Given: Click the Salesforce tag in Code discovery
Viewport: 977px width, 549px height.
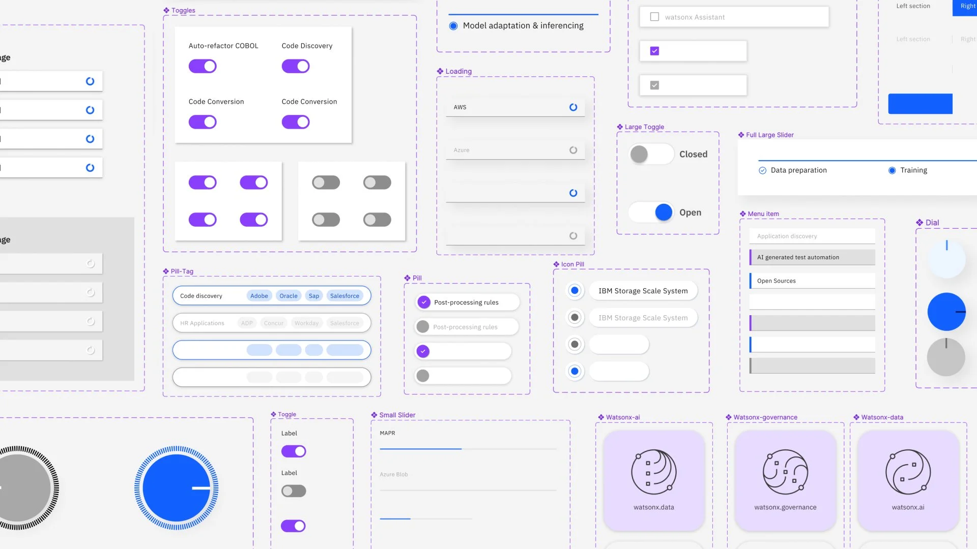Looking at the screenshot, I should click(x=344, y=296).
